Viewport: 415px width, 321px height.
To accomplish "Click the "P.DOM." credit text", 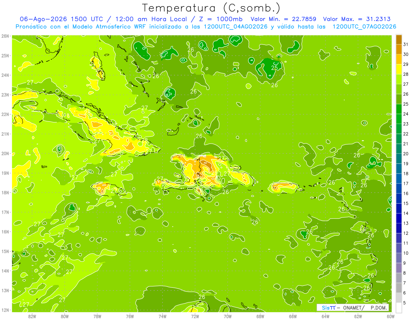I will pyautogui.click(x=379, y=308).
